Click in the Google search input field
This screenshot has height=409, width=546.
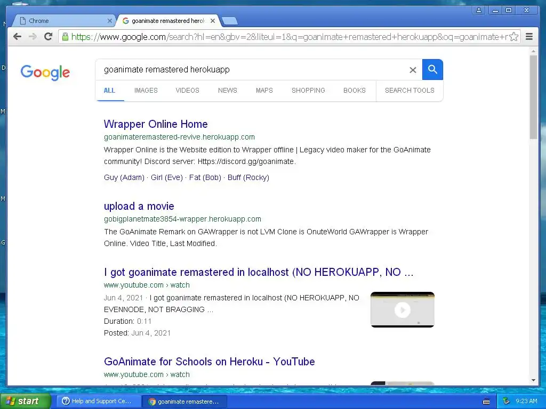click(x=252, y=70)
